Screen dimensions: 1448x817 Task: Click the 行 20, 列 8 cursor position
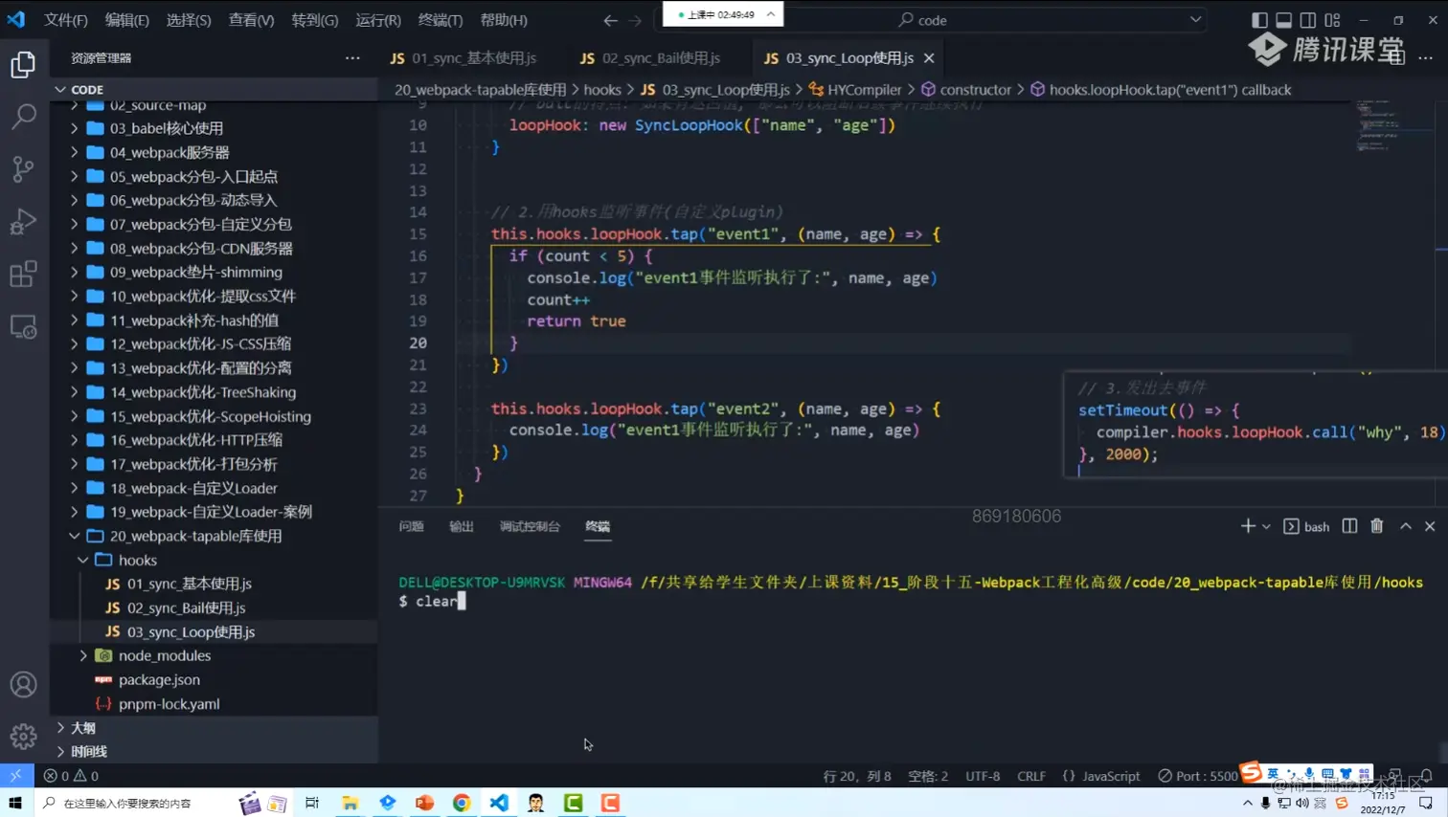(x=857, y=776)
